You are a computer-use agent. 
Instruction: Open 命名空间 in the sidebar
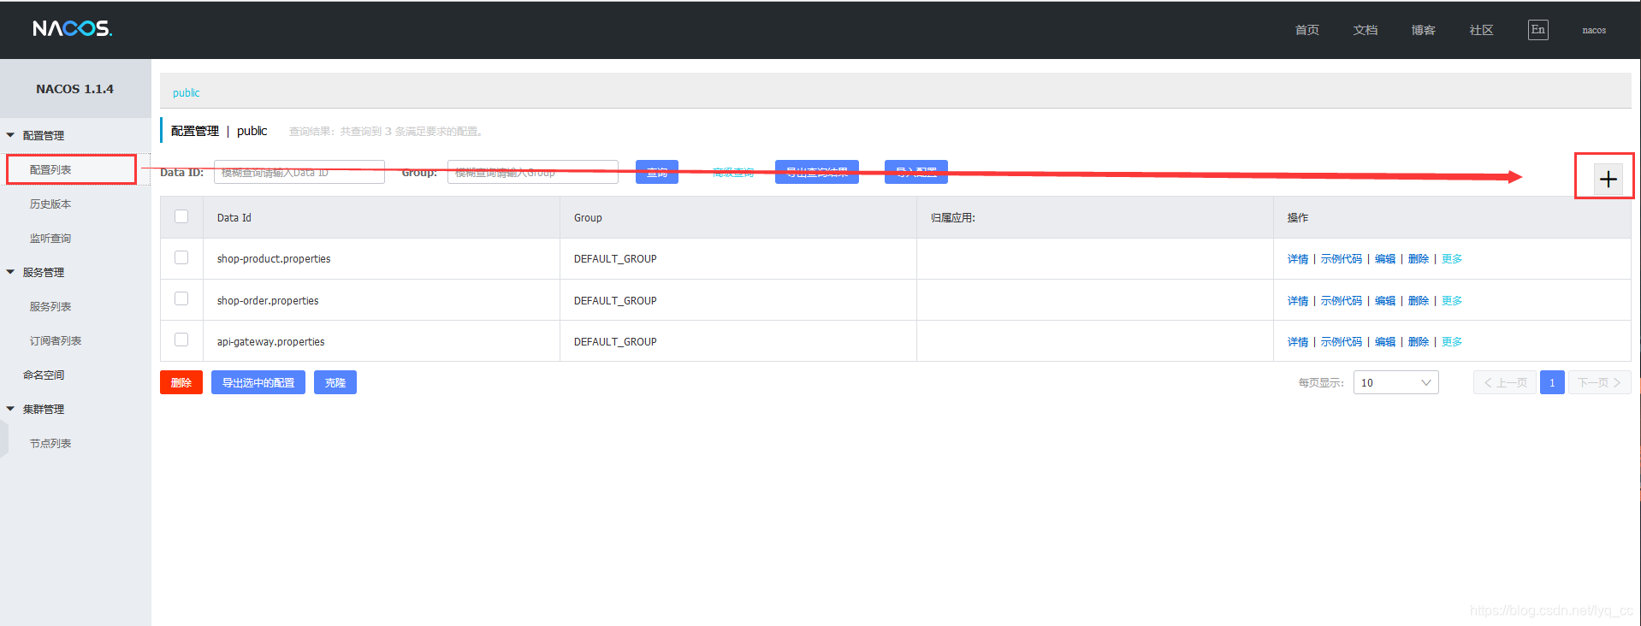(44, 375)
